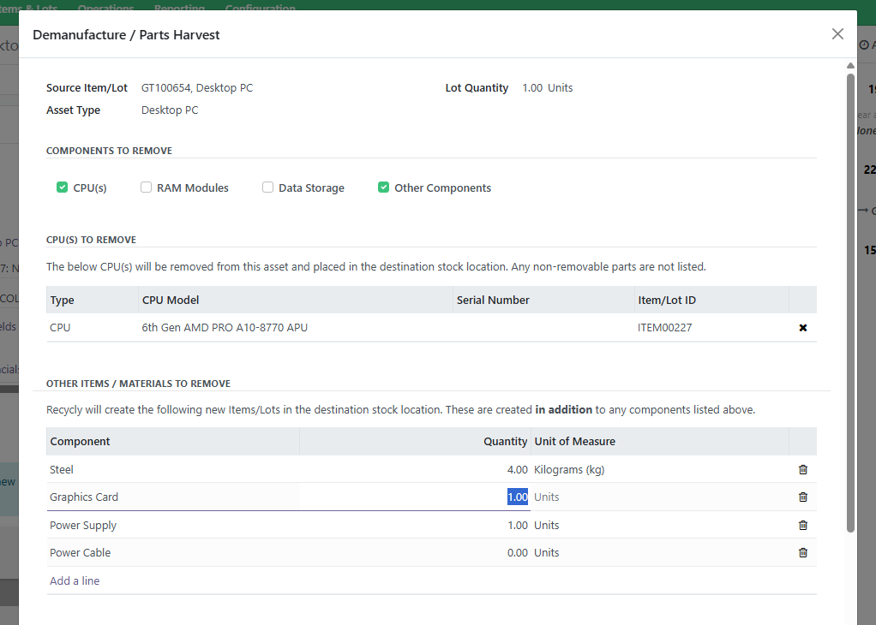The image size is (876, 625).
Task: Trash the Power Cable line
Action: pos(802,552)
